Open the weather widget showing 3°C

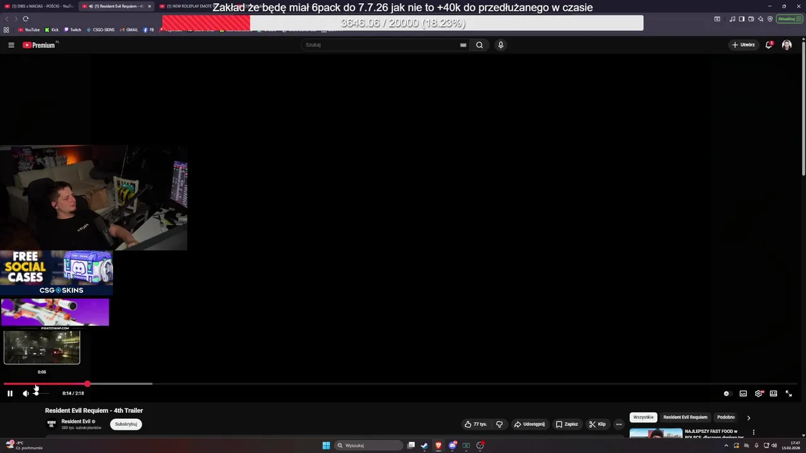pos(24,445)
